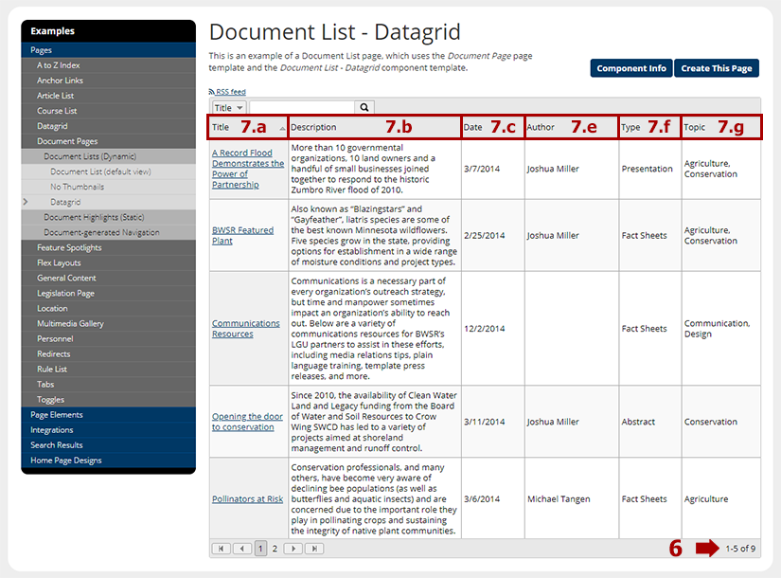Go to the previous page of results
The width and height of the screenshot is (781, 578).
pos(242,549)
